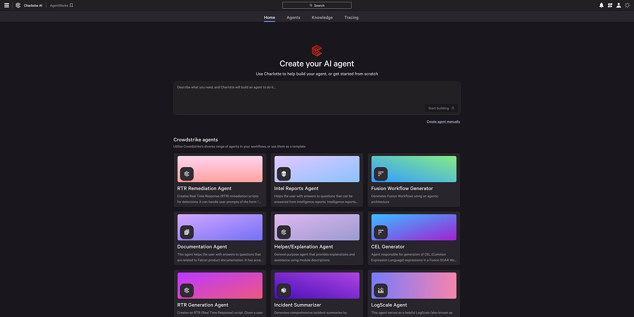Toggle the light/dark theme sun icon
Image resolution: width=634 pixels, height=317 pixels.
[x=627, y=5]
